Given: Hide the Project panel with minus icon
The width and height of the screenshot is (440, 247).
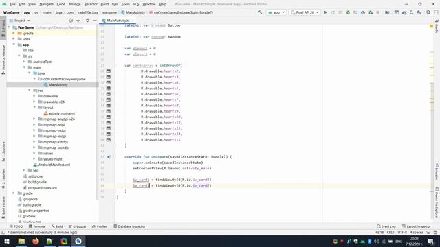Looking at the screenshot, I should 95,21.
